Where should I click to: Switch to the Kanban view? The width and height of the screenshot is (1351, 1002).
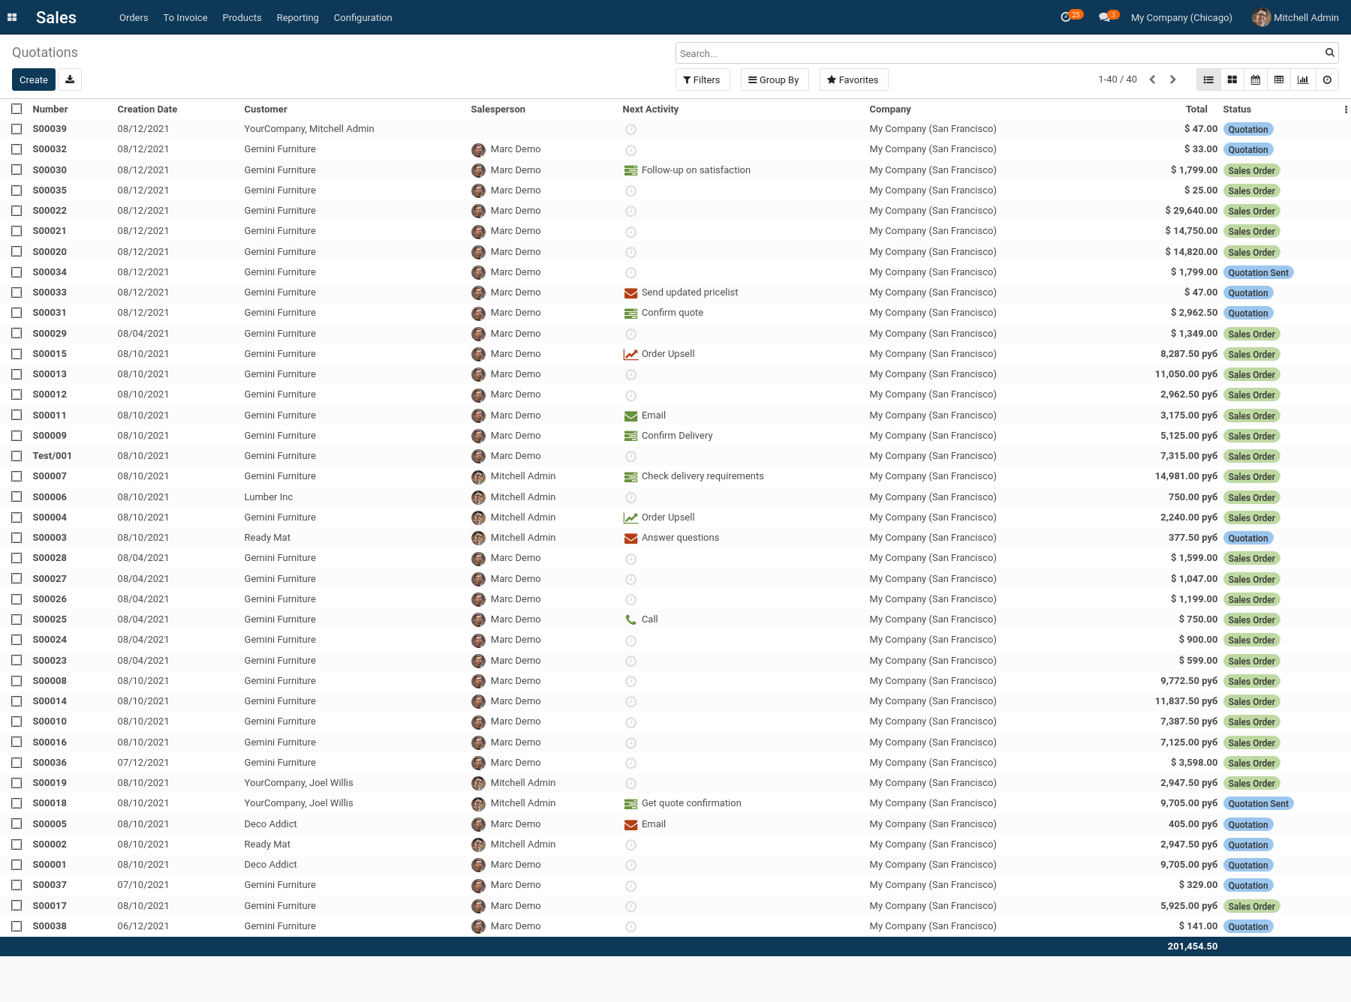tap(1232, 79)
